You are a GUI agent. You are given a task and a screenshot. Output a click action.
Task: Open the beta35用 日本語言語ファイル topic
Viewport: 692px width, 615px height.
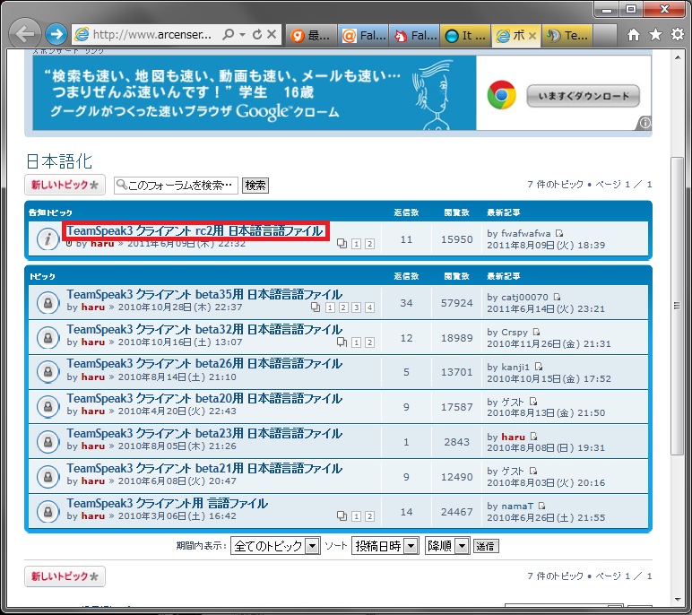[x=204, y=294]
